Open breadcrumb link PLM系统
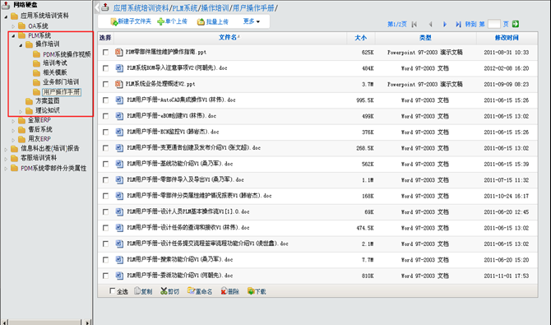This screenshot has width=551, height=325. pyautogui.click(x=185, y=7)
